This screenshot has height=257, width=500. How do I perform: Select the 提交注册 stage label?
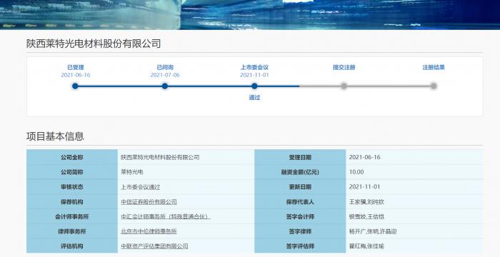344,67
